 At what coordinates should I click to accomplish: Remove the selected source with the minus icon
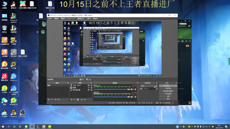(75, 99)
